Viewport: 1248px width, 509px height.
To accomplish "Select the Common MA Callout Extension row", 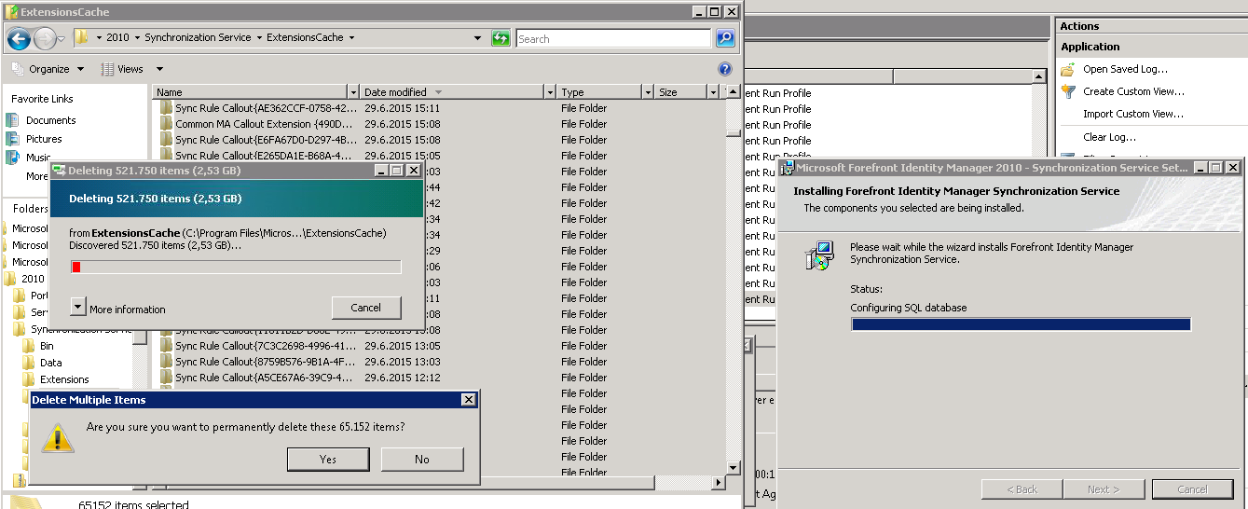I will [x=438, y=124].
